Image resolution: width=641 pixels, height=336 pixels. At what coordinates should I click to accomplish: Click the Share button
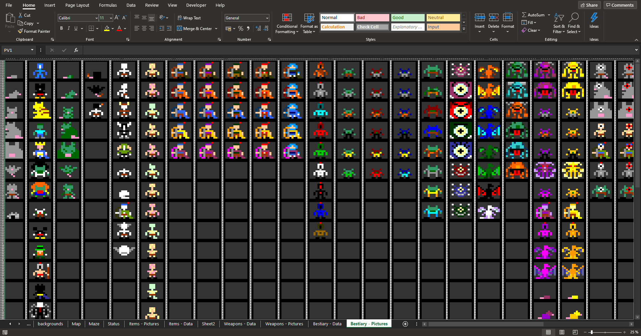[x=590, y=5]
